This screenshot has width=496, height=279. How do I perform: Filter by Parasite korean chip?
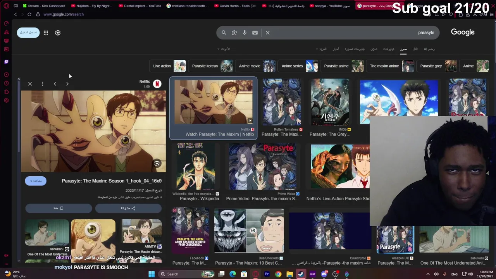click(210, 66)
